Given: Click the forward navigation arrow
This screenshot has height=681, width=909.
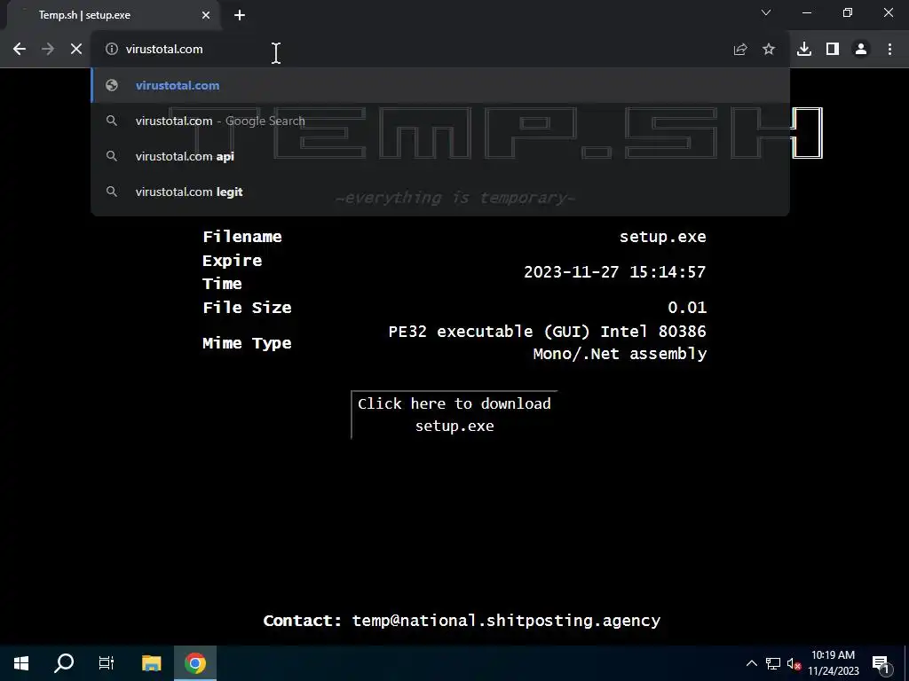Looking at the screenshot, I should click(48, 50).
